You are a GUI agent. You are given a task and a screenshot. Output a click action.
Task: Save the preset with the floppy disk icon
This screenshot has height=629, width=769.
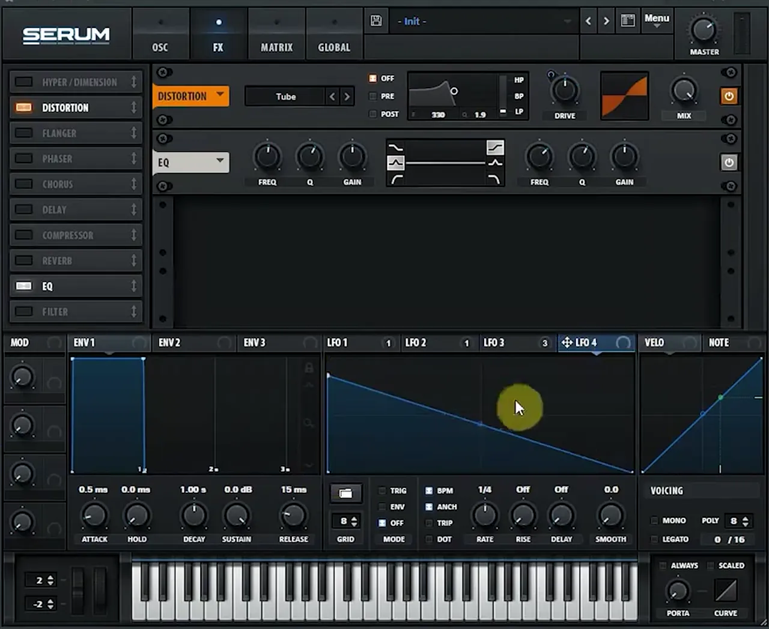[x=376, y=21]
